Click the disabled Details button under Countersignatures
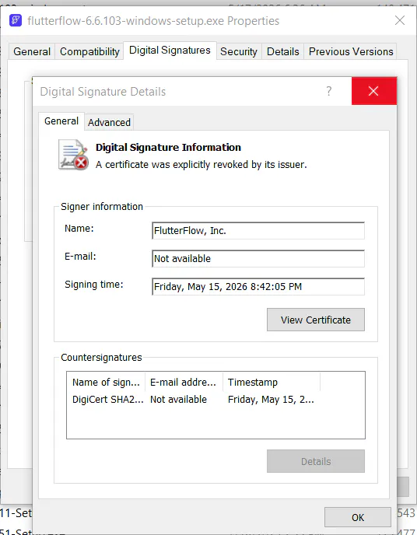Image resolution: width=417 pixels, height=535 pixels. click(316, 461)
